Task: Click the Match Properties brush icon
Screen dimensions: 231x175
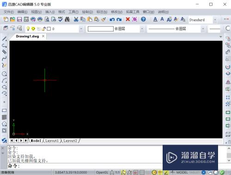Action: 103,19
